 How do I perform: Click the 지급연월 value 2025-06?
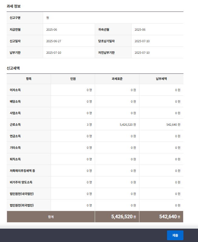click(52, 29)
